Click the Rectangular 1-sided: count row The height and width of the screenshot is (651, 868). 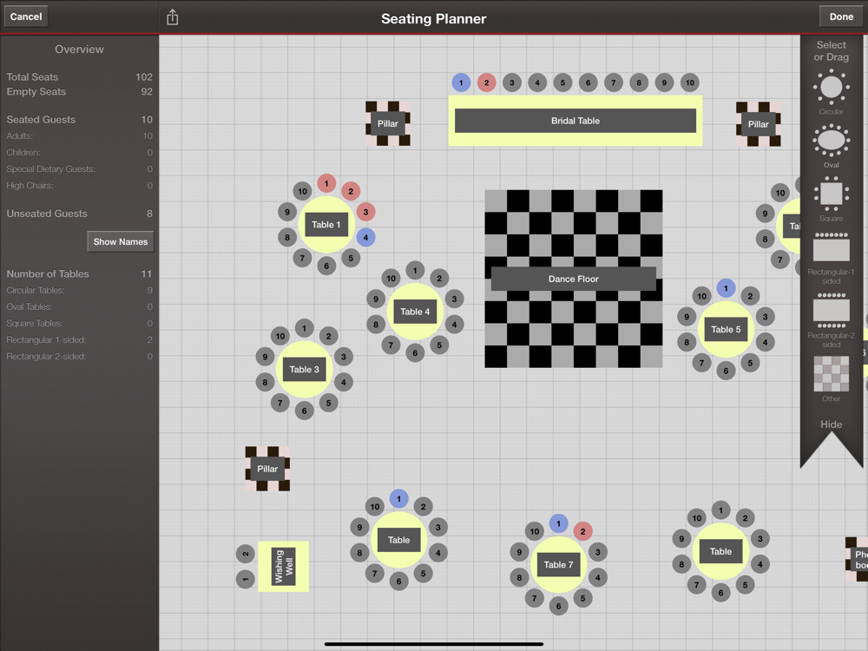point(79,340)
